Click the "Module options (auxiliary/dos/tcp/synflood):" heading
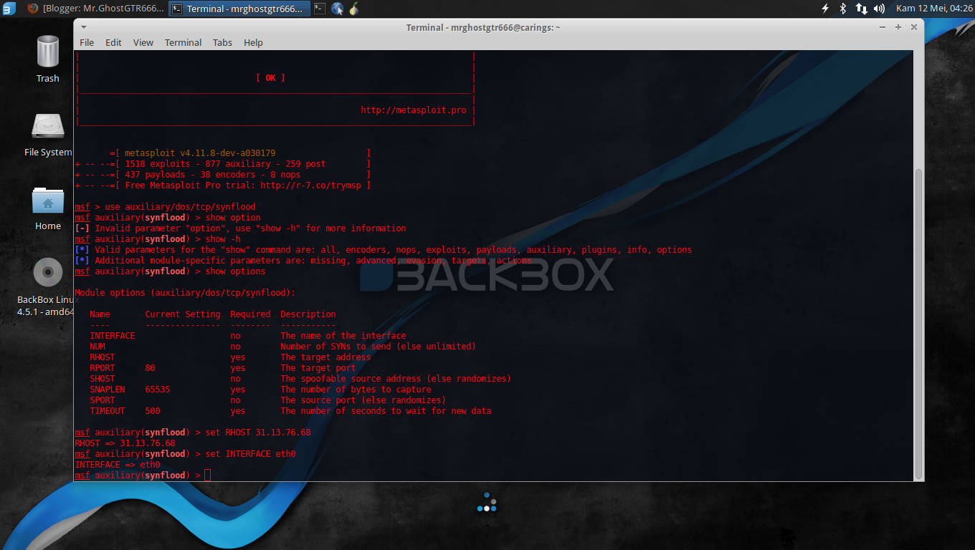 [185, 293]
